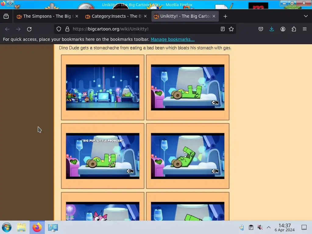The width and height of the screenshot is (312, 234).
Task: Open the system settings taskbar app
Action: tap(53, 227)
